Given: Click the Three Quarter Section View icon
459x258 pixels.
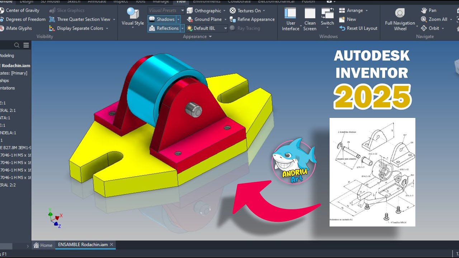Looking at the screenshot, I should [52, 19].
